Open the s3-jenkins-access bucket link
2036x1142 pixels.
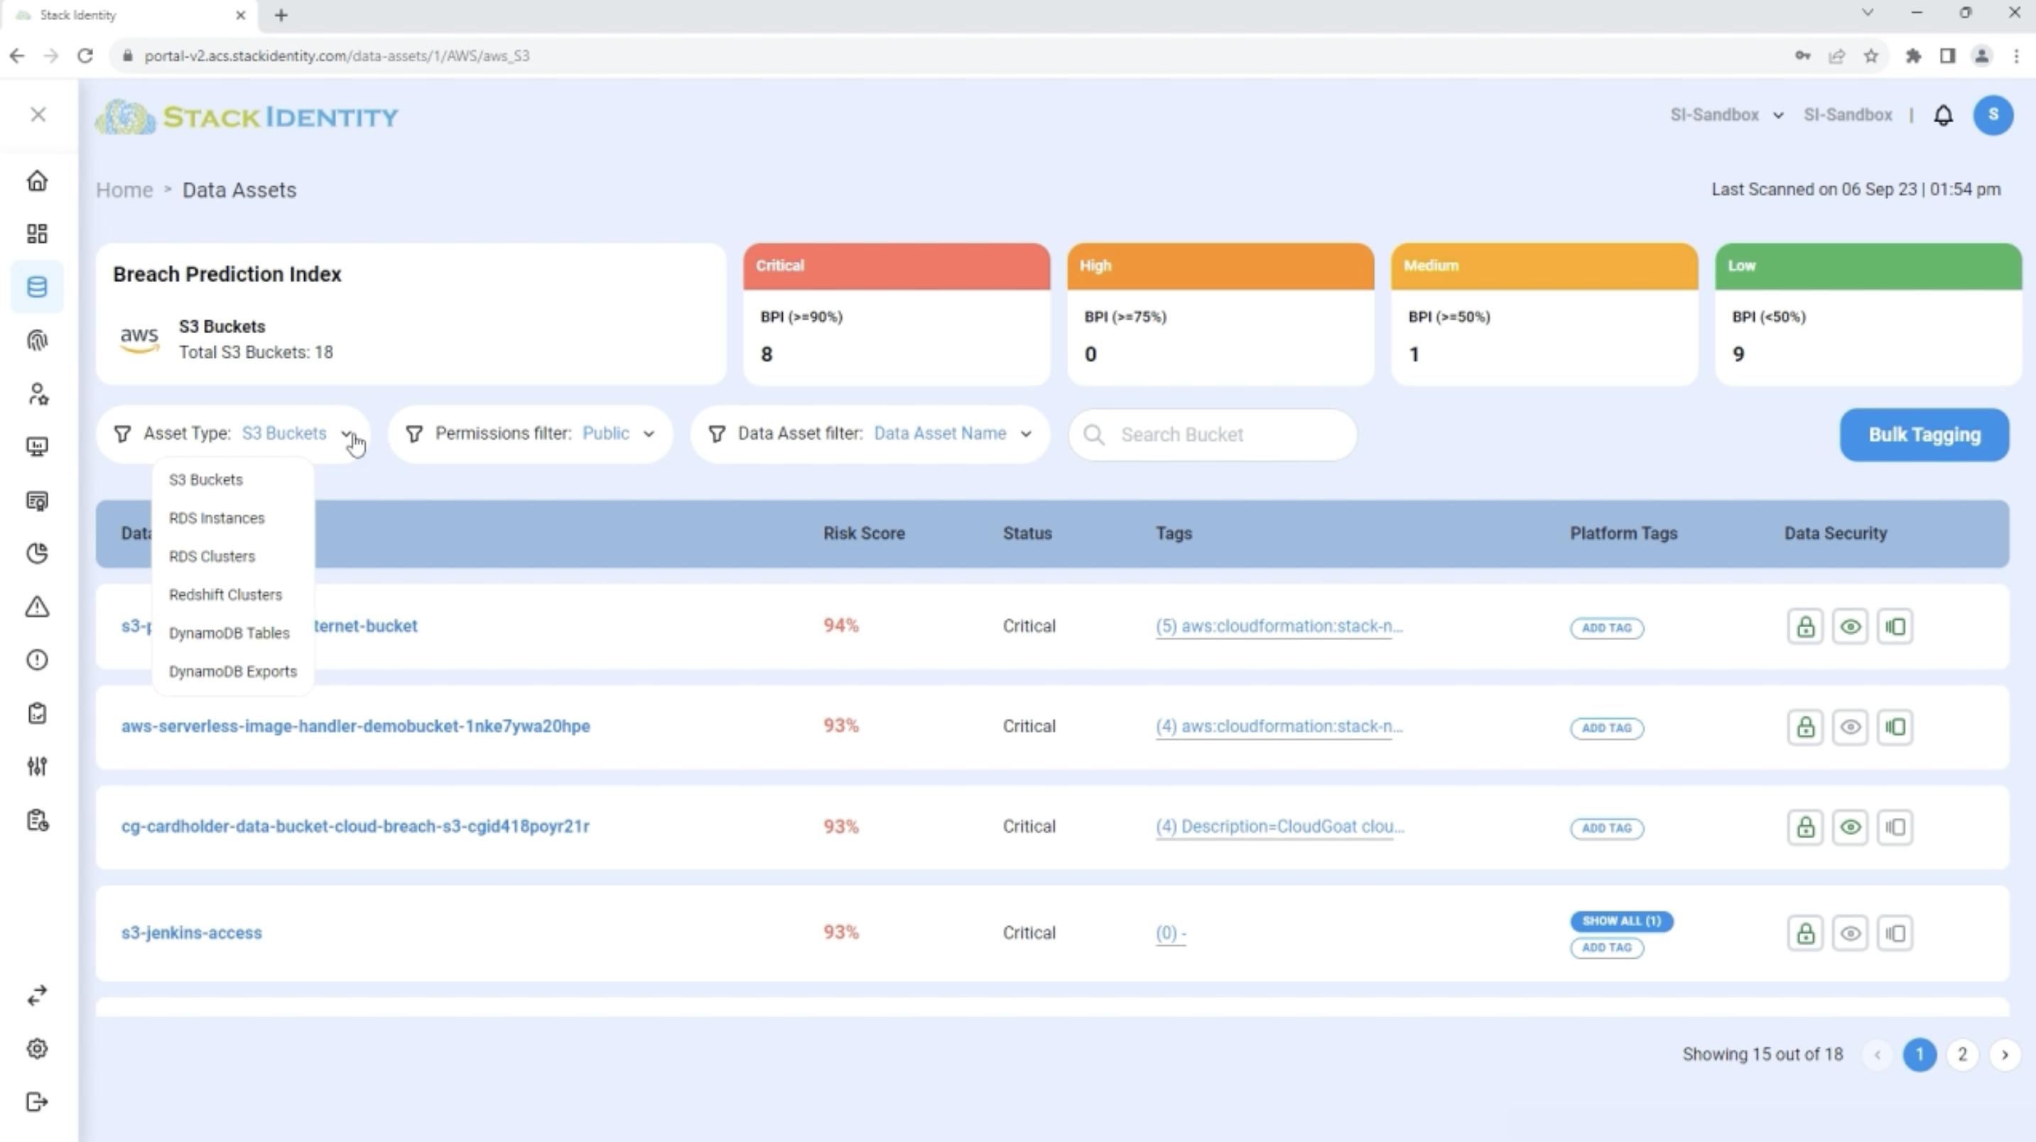click(x=191, y=932)
